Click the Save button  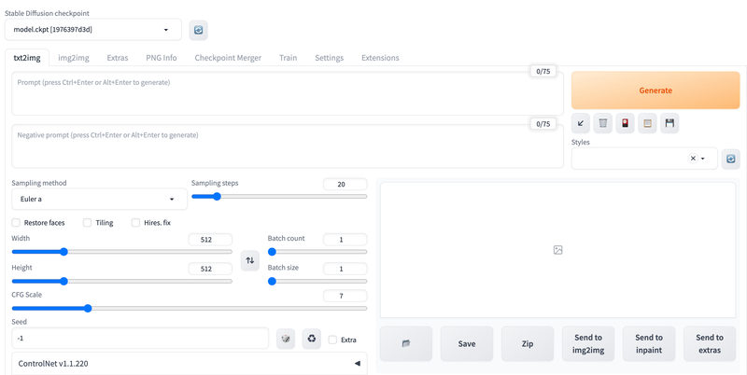[467, 343]
